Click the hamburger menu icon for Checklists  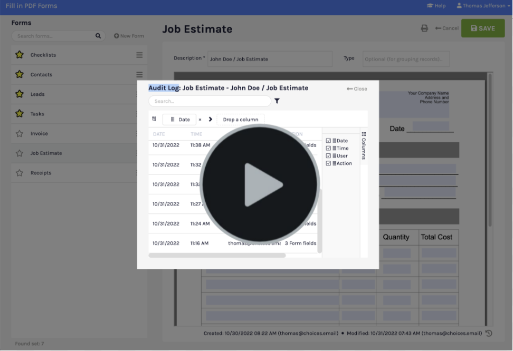(x=139, y=55)
